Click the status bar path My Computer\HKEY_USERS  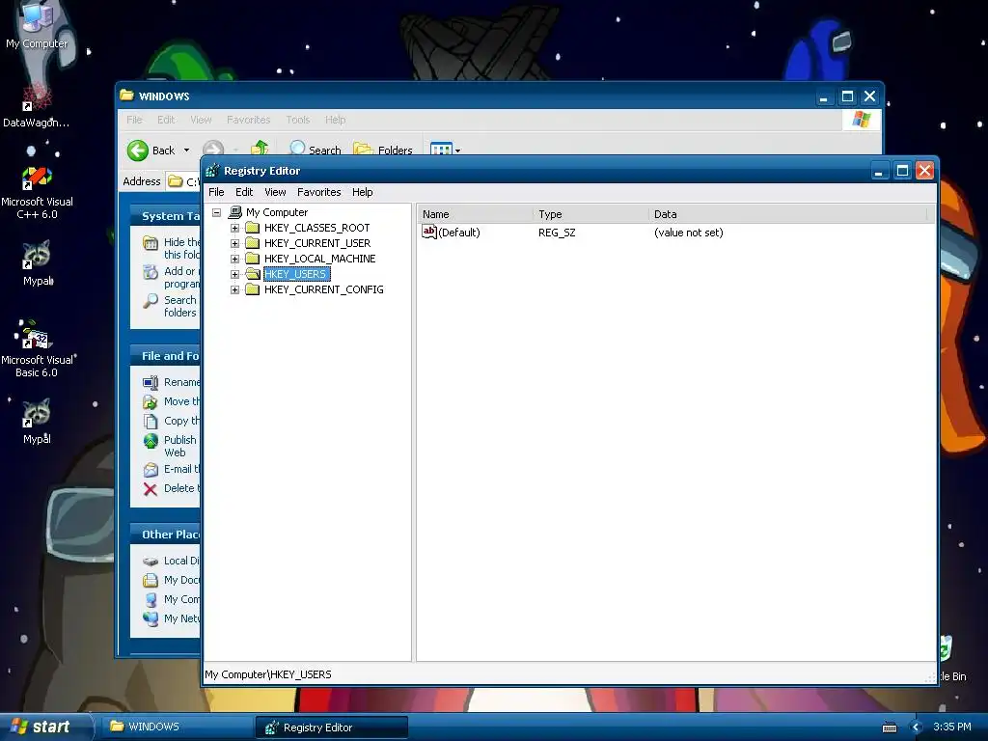click(268, 674)
